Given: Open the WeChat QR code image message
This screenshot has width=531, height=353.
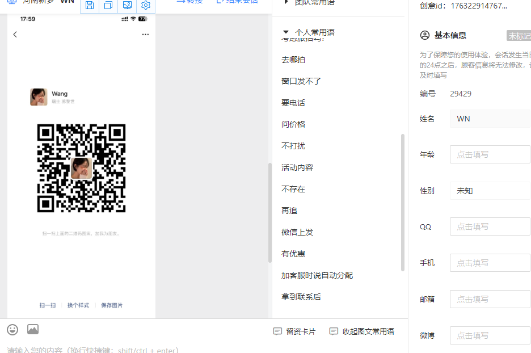Looking at the screenshot, I should coord(81,166).
